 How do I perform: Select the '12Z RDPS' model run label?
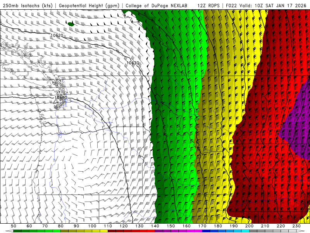pyautogui.click(x=208, y=6)
